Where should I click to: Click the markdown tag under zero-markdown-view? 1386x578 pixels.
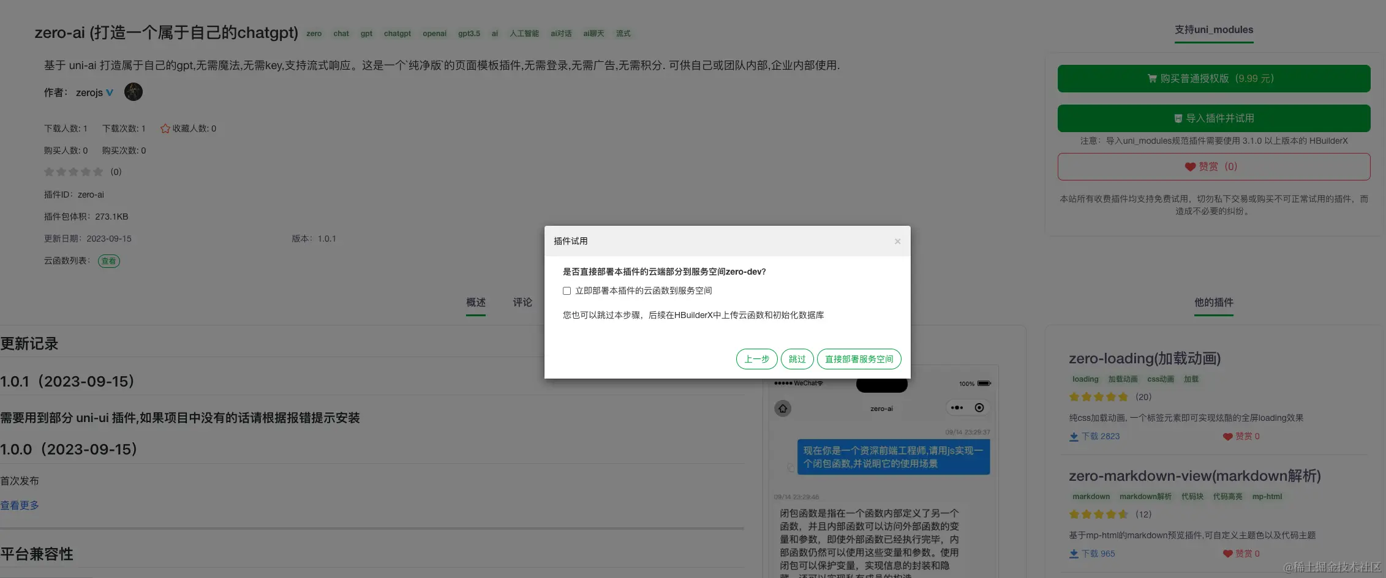coord(1090,497)
